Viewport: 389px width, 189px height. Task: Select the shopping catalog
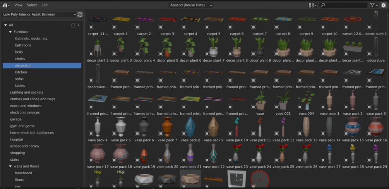pos(17,153)
